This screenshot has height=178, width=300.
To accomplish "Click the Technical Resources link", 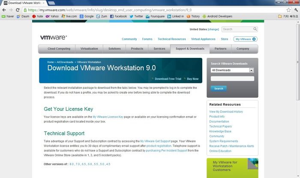I will pos(171,39).
